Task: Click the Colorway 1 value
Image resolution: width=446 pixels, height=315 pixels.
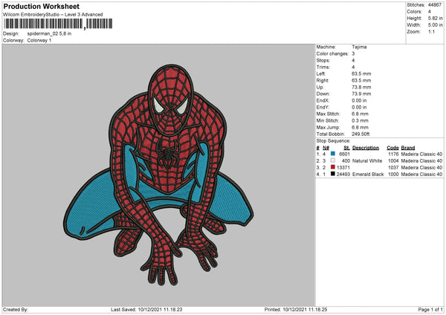Action: (39, 40)
